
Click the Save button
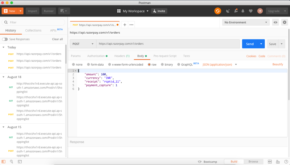pos(272,44)
